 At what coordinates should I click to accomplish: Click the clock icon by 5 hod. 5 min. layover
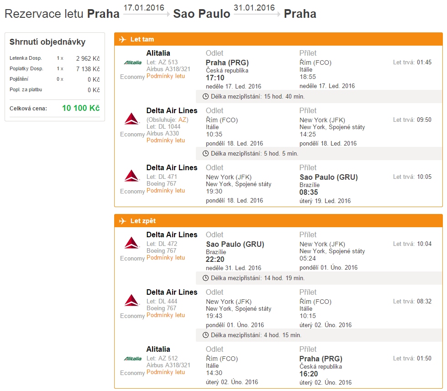(205, 153)
